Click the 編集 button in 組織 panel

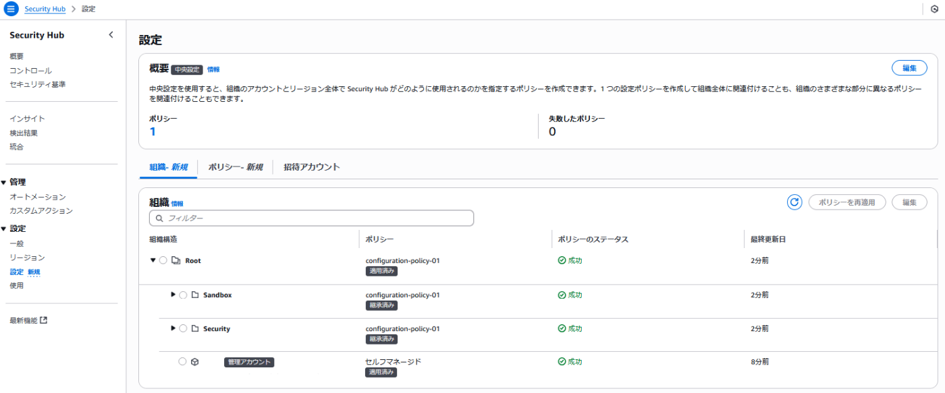tap(909, 202)
